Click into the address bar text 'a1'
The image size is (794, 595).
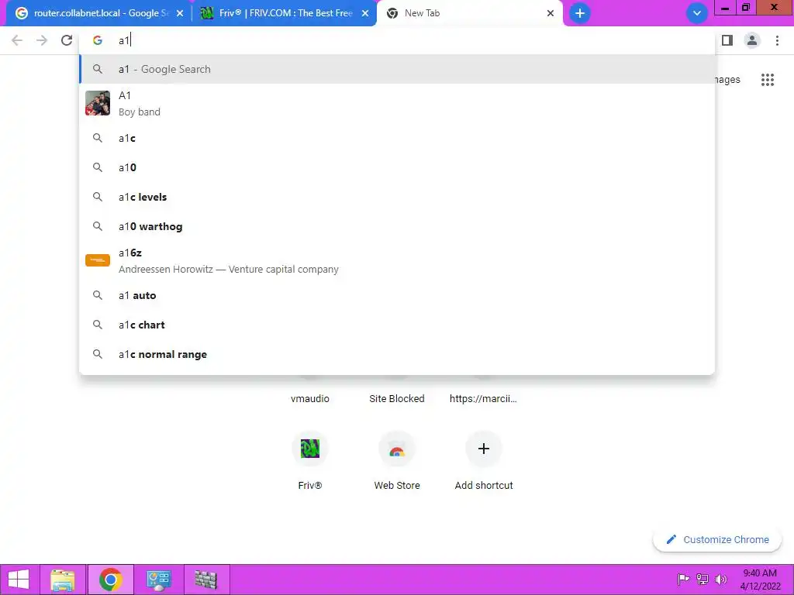124,40
